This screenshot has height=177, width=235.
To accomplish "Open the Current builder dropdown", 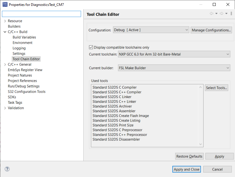I will [x=174, y=68].
